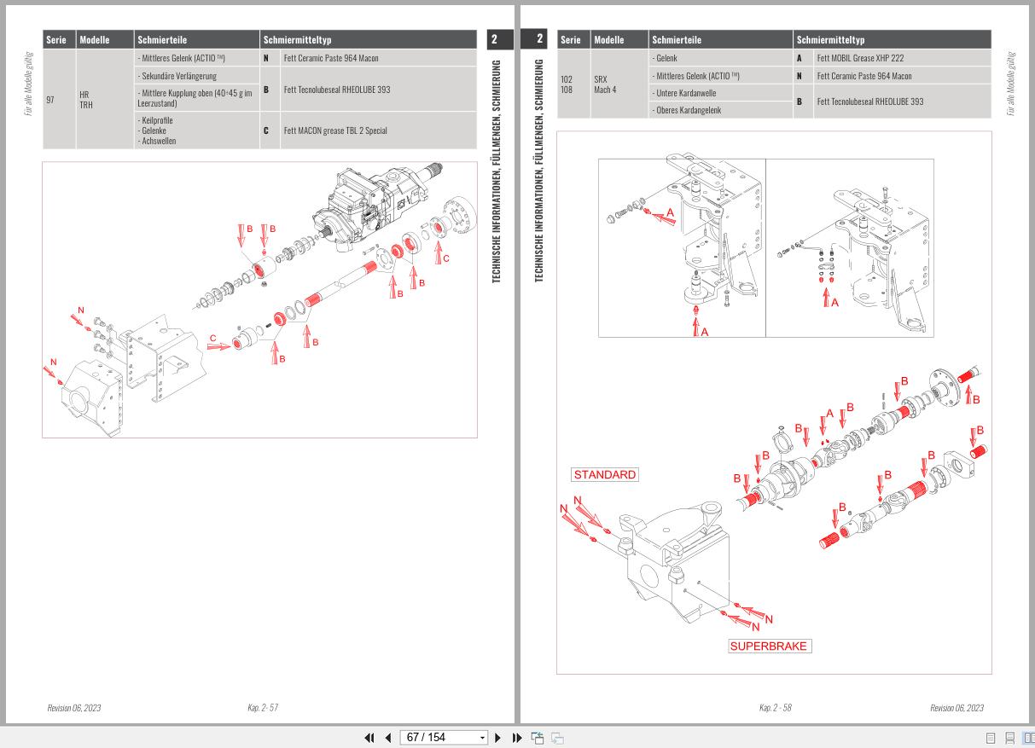Click the previous view navigation icon
Viewport: 1035px width, 748px height.
click(538, 738)
